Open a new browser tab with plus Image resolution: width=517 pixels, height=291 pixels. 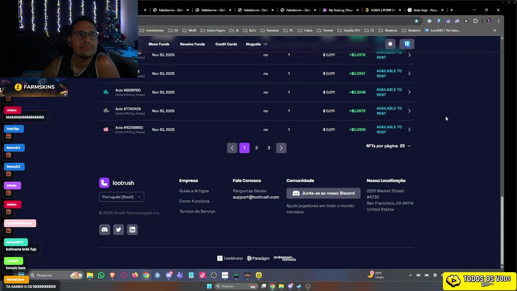click(x=452, y=10)
